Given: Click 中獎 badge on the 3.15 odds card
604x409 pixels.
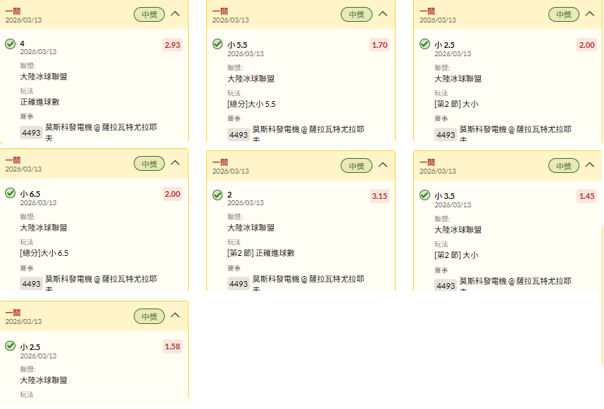Looking at the screenshot, I should click(356, 166).
